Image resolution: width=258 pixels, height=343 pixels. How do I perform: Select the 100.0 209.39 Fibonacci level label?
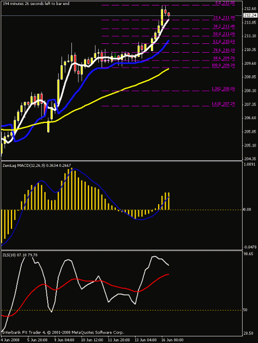pos(223,65)
